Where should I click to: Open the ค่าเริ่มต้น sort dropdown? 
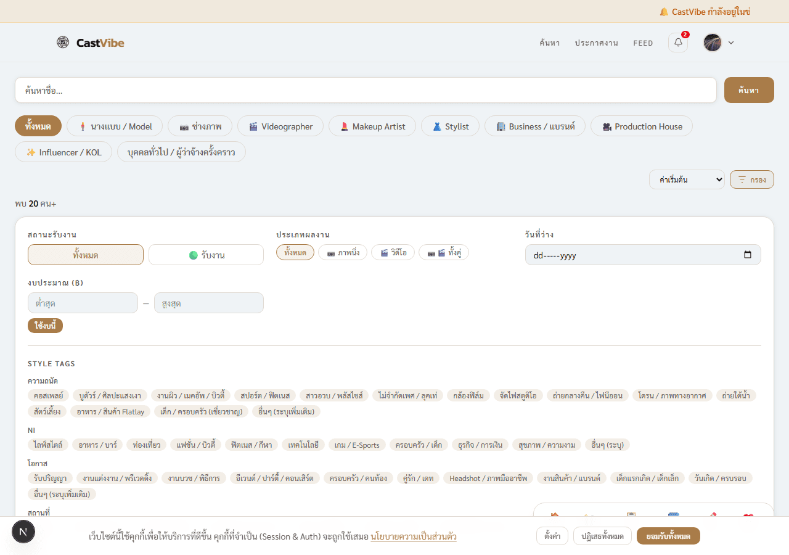[x=687, y=179]
